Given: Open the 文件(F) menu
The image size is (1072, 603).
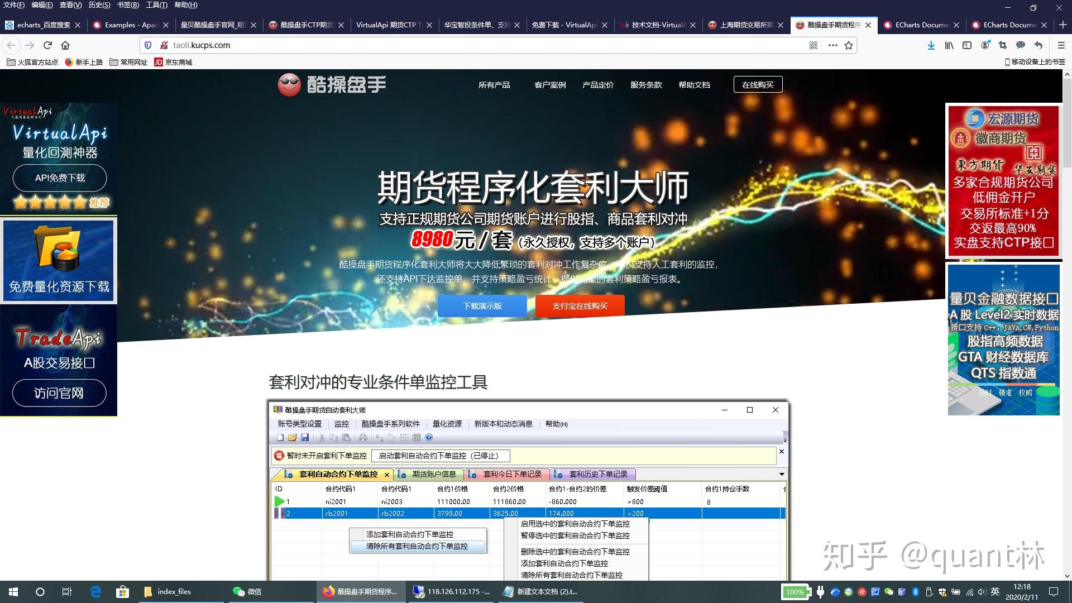Looking at the screenshot, I should tap(14, 5).
